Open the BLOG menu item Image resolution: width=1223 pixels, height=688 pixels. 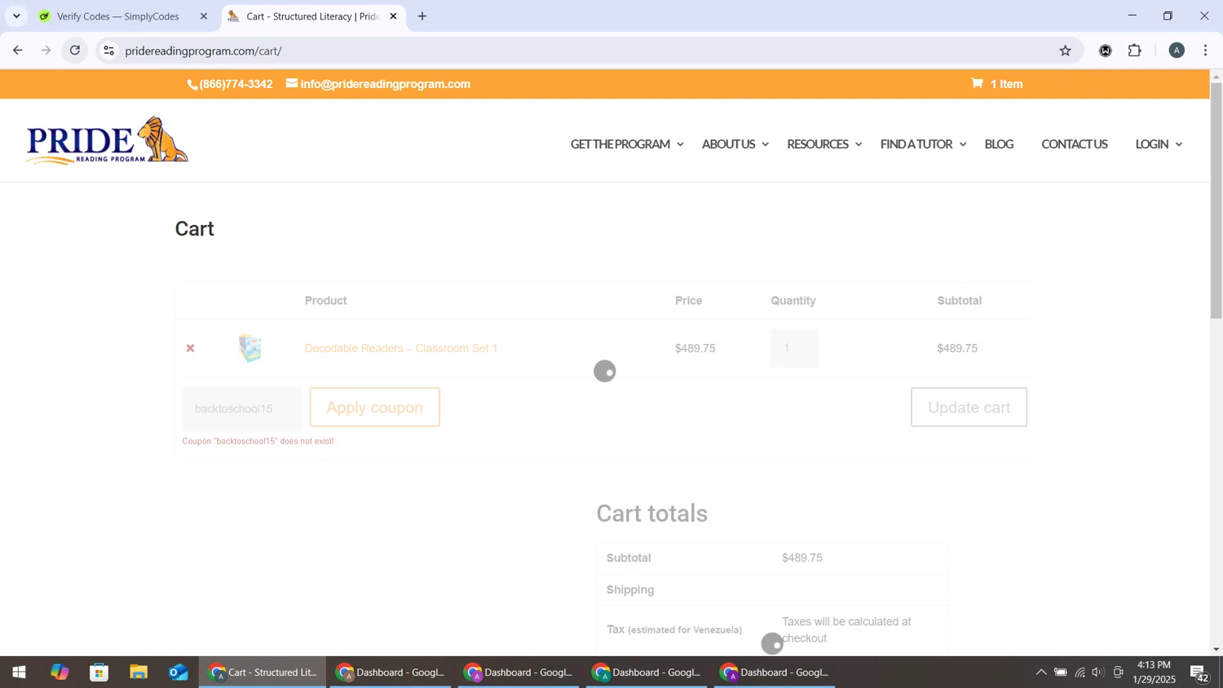pos(999,144)
